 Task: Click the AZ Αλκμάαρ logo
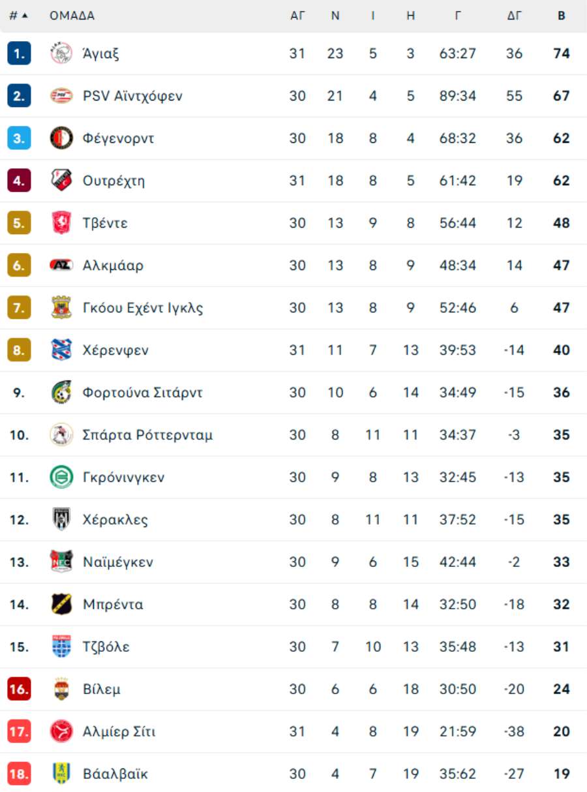(61, 266)
